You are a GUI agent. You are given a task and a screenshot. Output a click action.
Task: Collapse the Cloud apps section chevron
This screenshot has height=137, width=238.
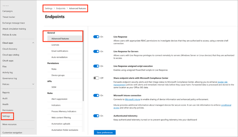click(x=33, y=43)
